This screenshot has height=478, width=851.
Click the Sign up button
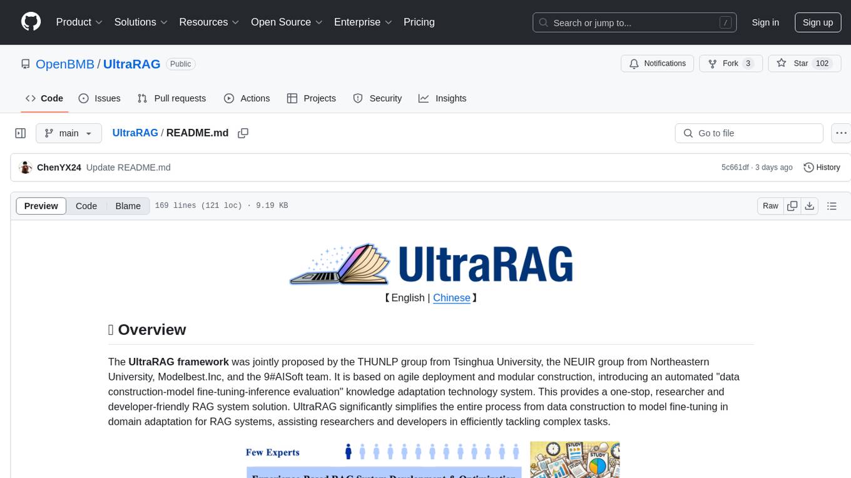pos(818,23)
